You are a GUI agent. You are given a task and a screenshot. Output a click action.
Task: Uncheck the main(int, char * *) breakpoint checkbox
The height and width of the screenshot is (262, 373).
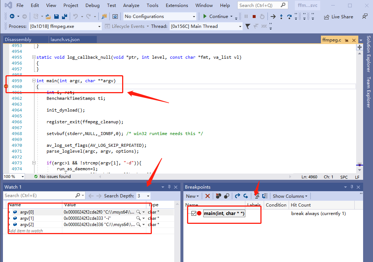[x=194, y=214]
